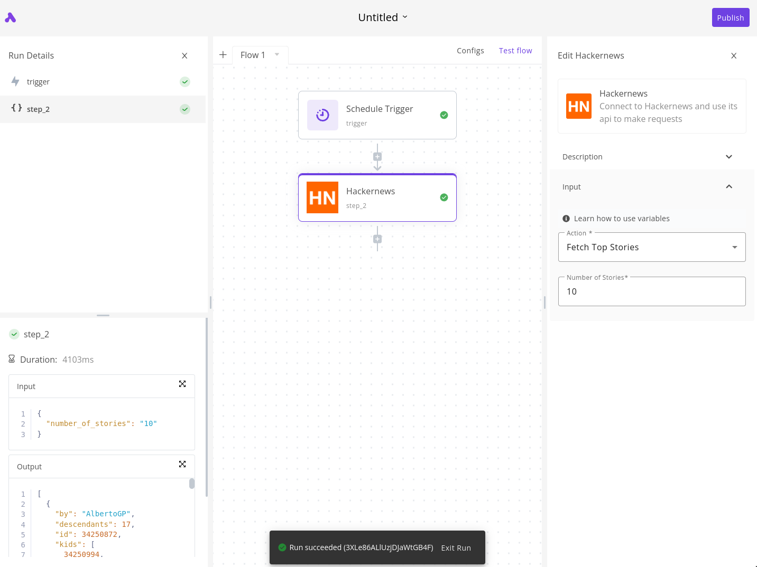Click the Schedule Trigger clock icon
This screenshot has width=757, height=567.
tap(322, 115)
